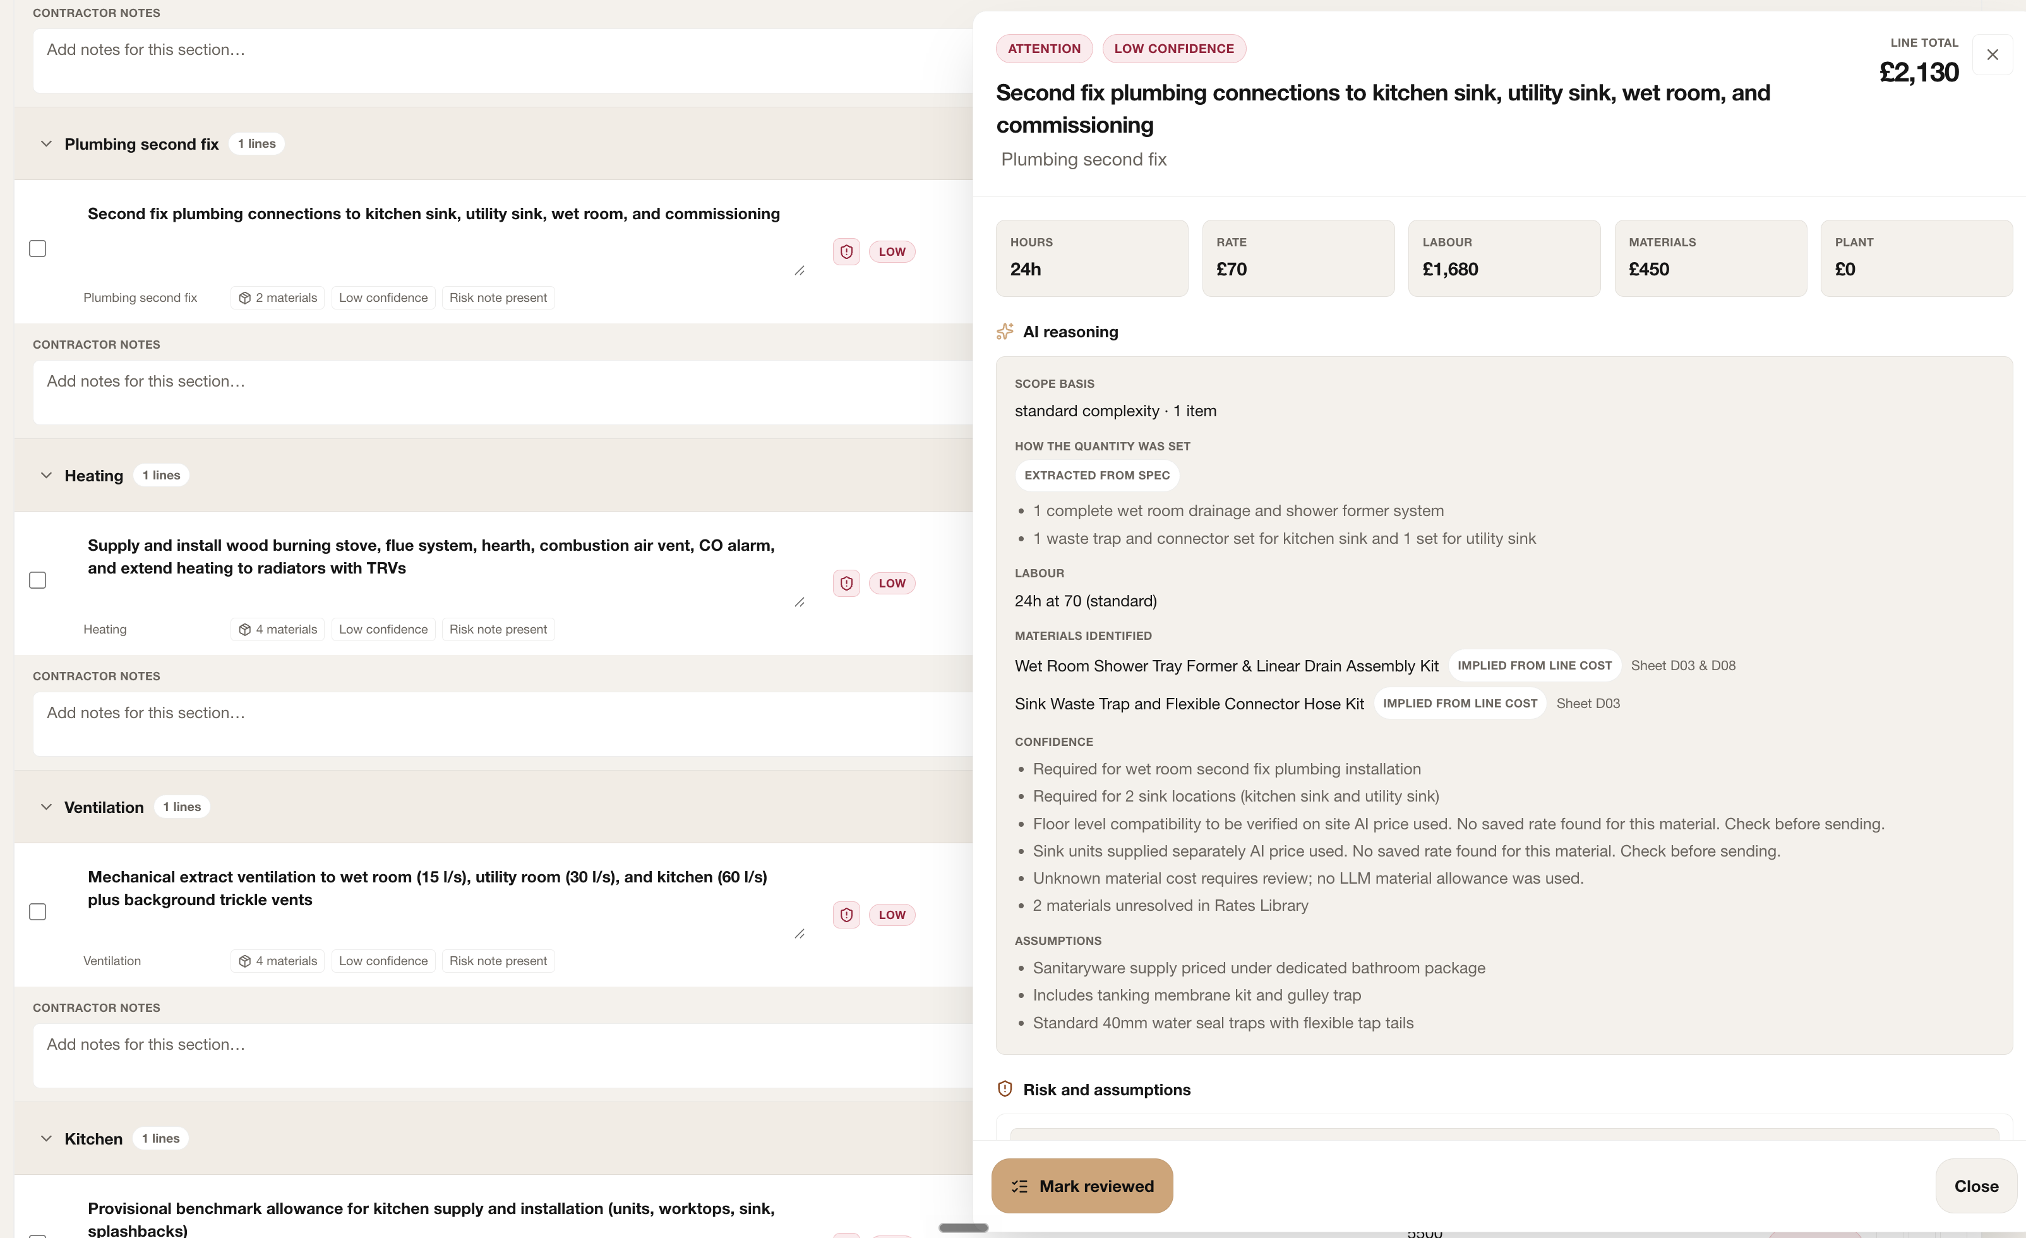2026x1238 pixels.
Task: Click Sheet D03 & D08 reference
Action: point(1683,666)
